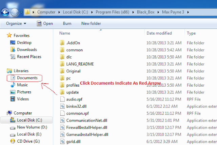Expand arrow after Local Disk (C:) in breadcrumb
Image resolution: width=217 pixels, height=145 pixels.
92,12
